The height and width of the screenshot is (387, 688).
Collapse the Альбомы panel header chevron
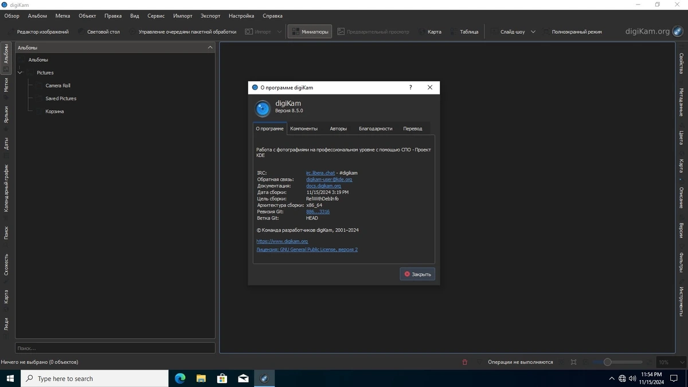(210, 48)
